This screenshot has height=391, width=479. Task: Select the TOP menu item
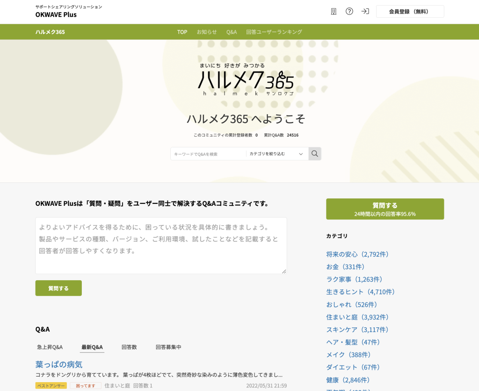182,32
